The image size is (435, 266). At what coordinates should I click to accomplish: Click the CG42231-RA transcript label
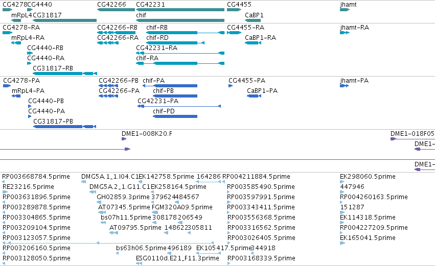[x=157, y=48]
